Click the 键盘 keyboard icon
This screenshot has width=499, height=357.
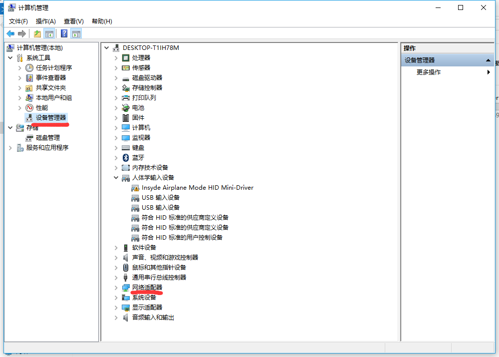pos(126,148)
